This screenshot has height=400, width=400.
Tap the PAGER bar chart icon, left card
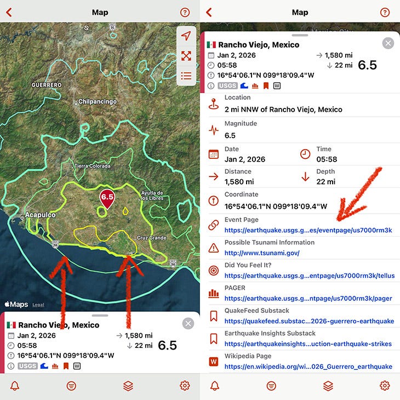[x=55, y=366]
